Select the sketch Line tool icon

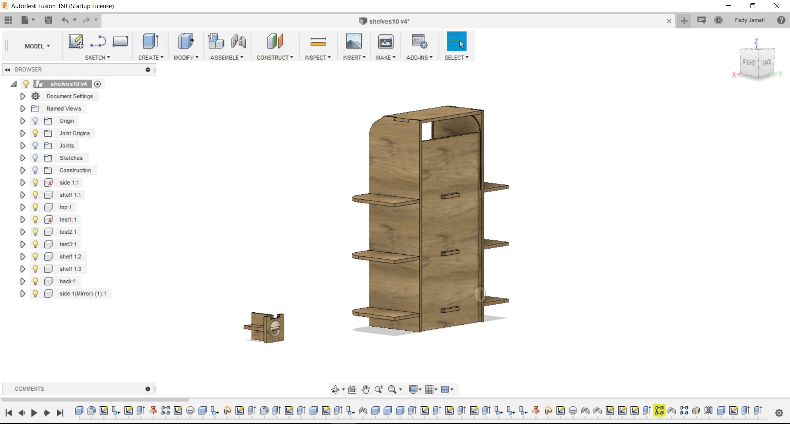pyautogui.click(x=98, y=41)
